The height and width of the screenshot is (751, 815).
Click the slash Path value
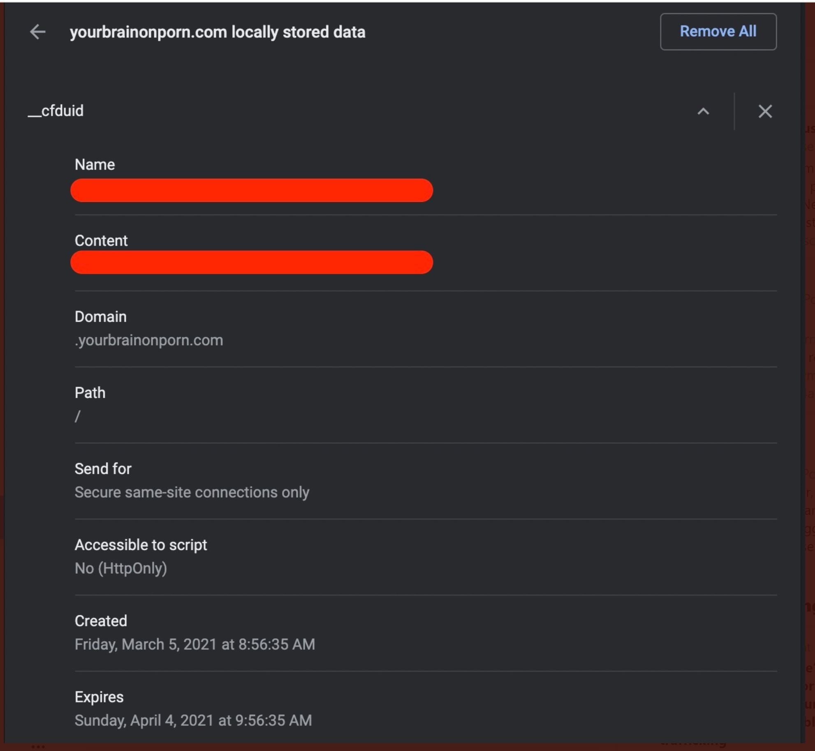[77, 416]
